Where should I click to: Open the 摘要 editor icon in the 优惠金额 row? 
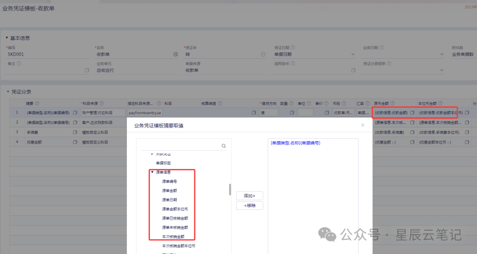point(75,142)
